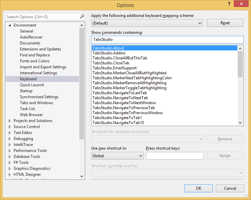This screenshot has width=251, height=200.
Task: Open Fonts and Colors settings
Action: (x=34, y=61)
